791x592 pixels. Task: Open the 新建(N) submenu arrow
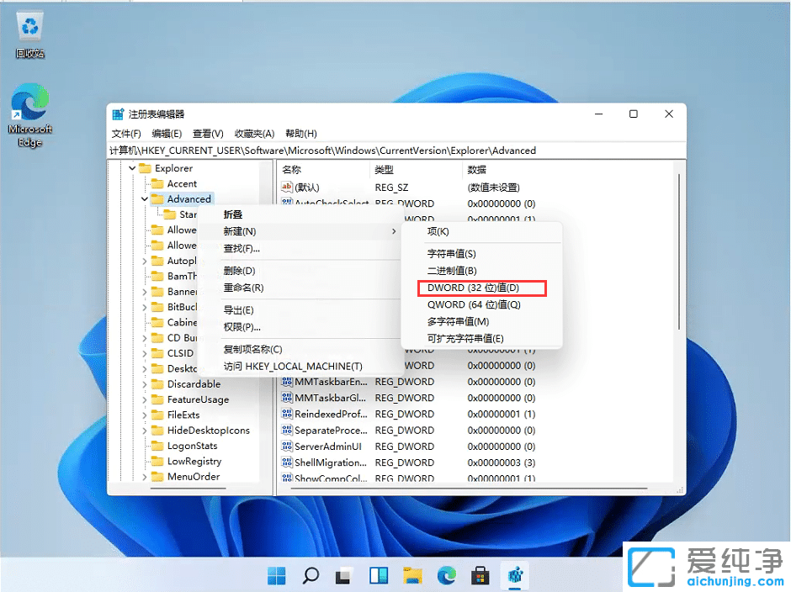[x=392, y=231]
